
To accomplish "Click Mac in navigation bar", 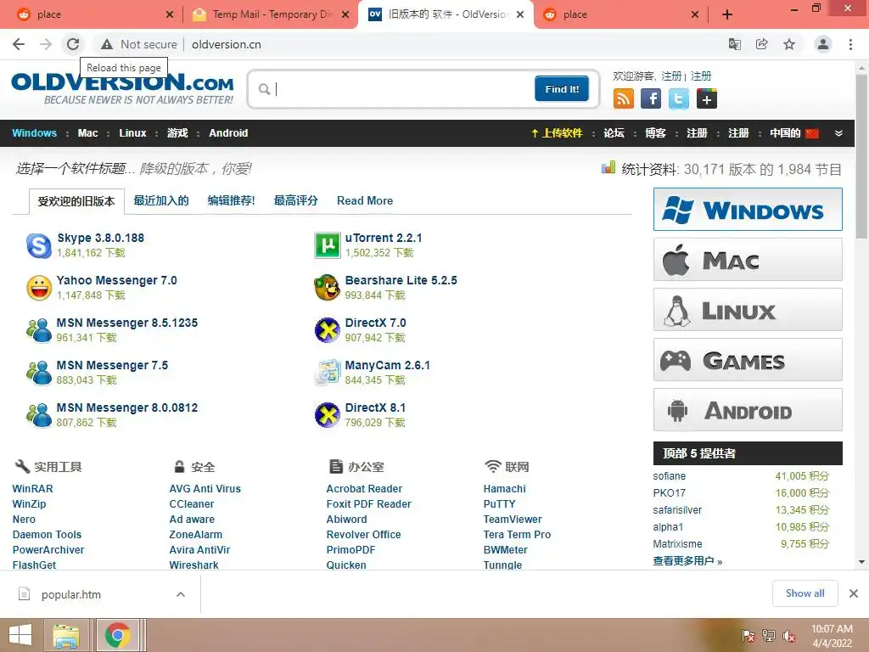I will coord(87,133).
